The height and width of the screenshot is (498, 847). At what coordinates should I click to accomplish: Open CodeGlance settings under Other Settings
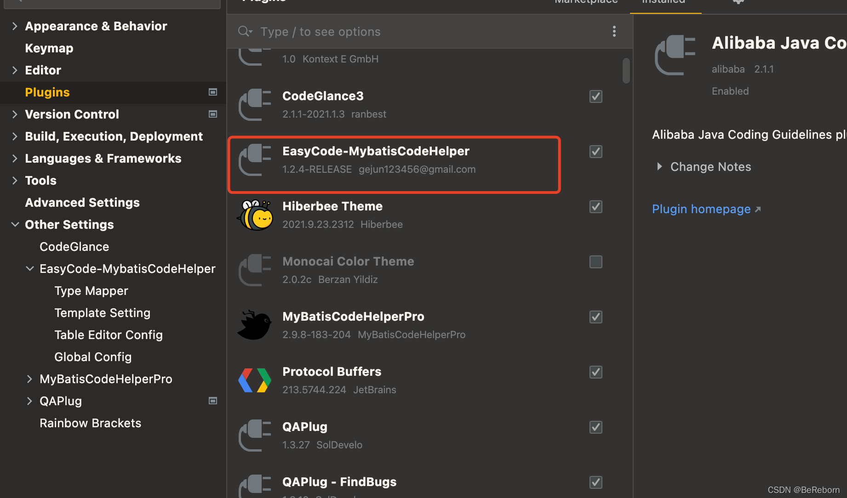point(74,247)
